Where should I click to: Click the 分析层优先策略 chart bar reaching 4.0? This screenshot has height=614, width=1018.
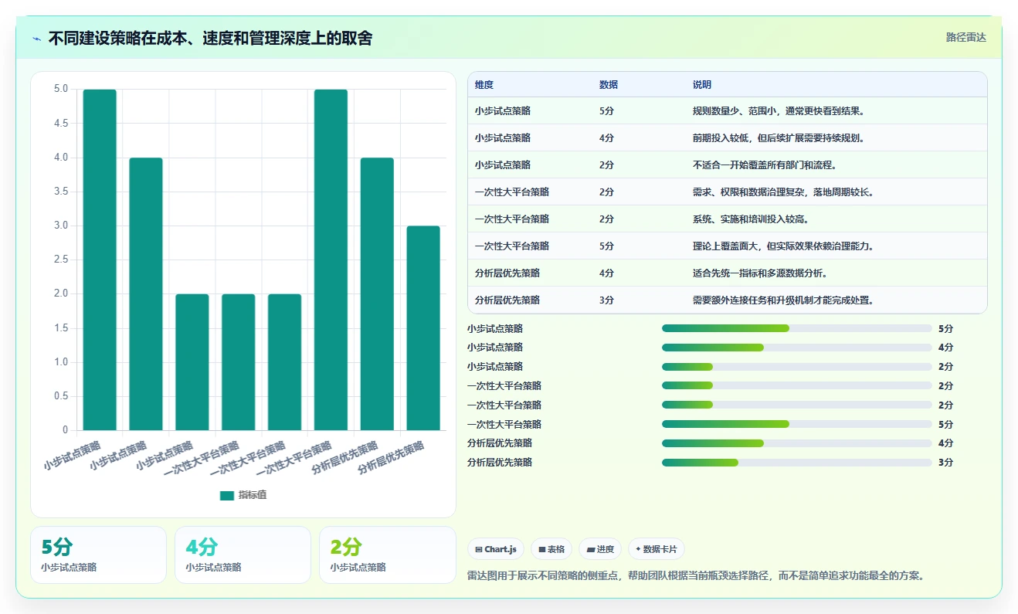tap(377, 293)
